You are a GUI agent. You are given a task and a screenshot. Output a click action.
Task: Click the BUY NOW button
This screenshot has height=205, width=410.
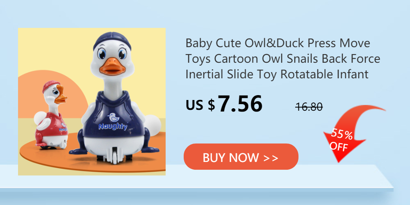pos(241,157)
